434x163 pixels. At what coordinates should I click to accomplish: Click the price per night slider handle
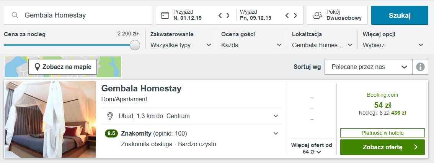135,45
